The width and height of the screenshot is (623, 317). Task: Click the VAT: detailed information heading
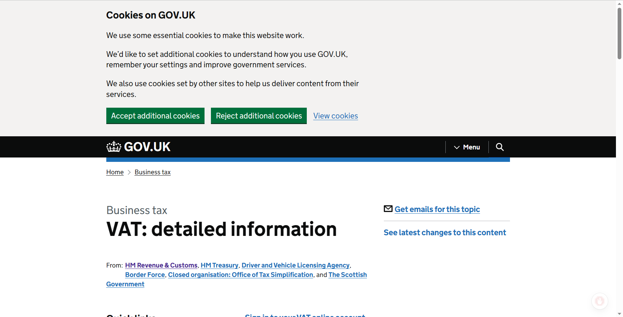pyautogui.click(x=221, y=229)
